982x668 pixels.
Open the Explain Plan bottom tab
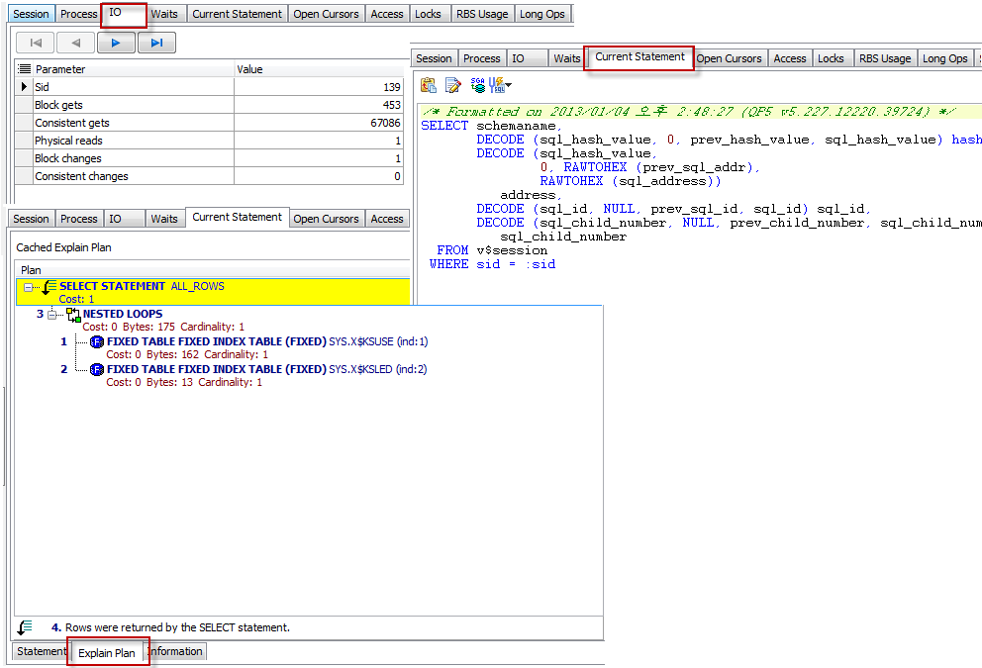pos(107,653)
